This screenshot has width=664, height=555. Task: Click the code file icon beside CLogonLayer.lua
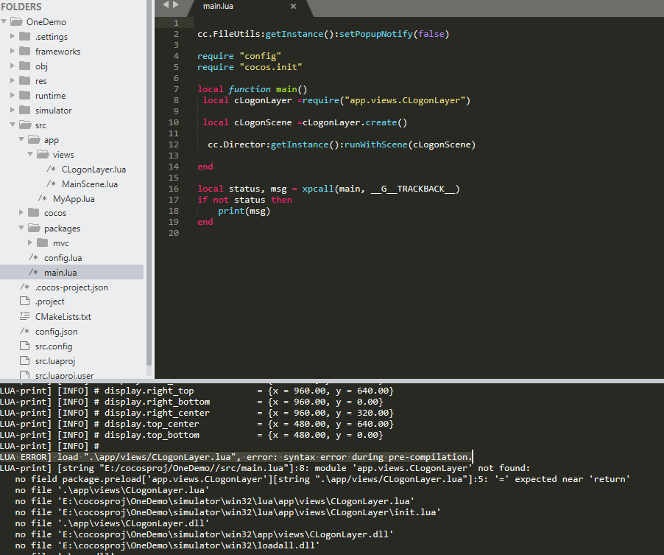coord(52,170)
